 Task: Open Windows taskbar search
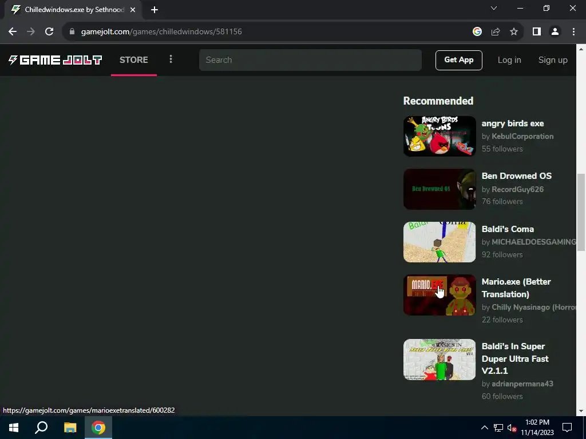[x=41, y=428]
